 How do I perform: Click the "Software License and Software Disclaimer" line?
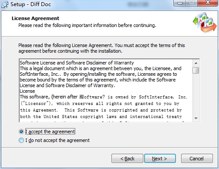[77, 63]
